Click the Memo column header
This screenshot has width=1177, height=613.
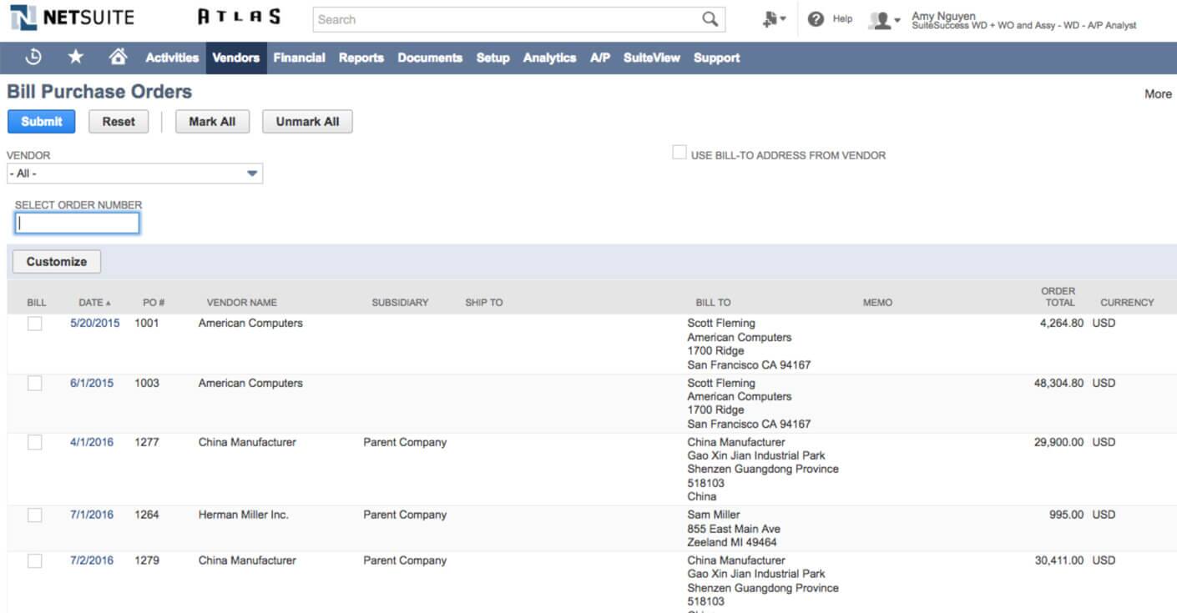(x=877, y=303)
